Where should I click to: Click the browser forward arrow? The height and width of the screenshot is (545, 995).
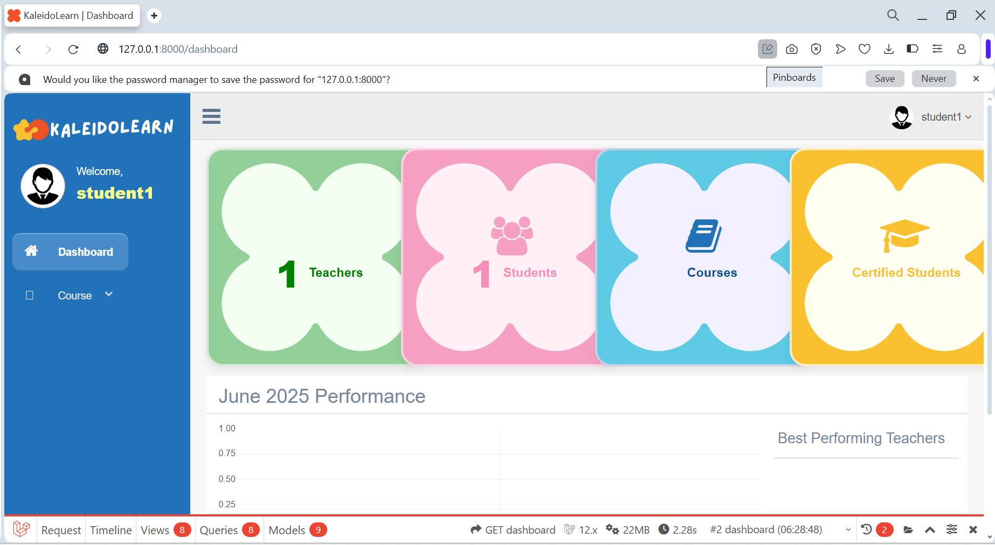49,50
